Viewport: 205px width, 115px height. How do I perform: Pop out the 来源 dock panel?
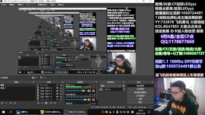coord(63,82)
